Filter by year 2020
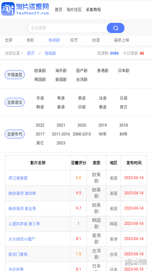152x271 pixels. (82, 125)
